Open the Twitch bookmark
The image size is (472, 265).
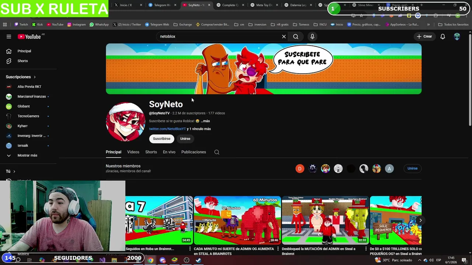21,24
